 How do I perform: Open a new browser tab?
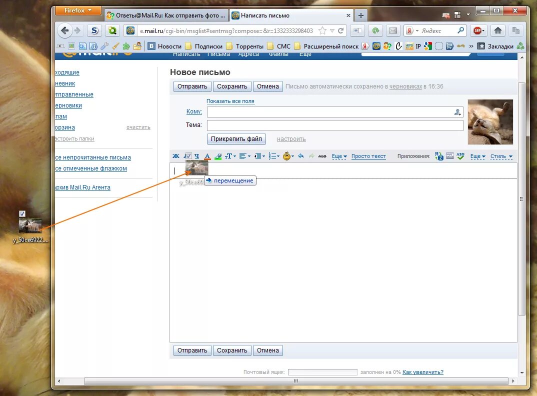coord(360,15)
